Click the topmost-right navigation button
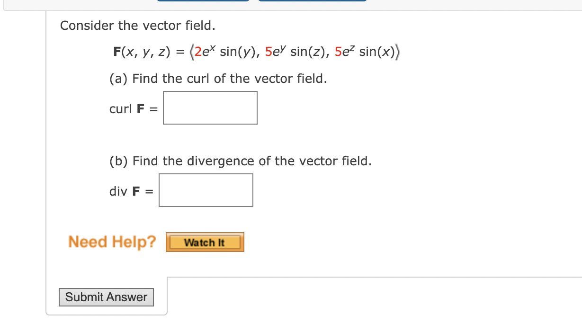 coord(312,1)
